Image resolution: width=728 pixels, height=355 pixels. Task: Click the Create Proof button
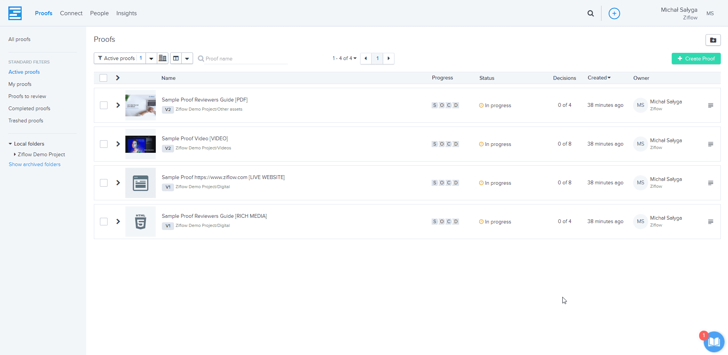coord(696,59)
